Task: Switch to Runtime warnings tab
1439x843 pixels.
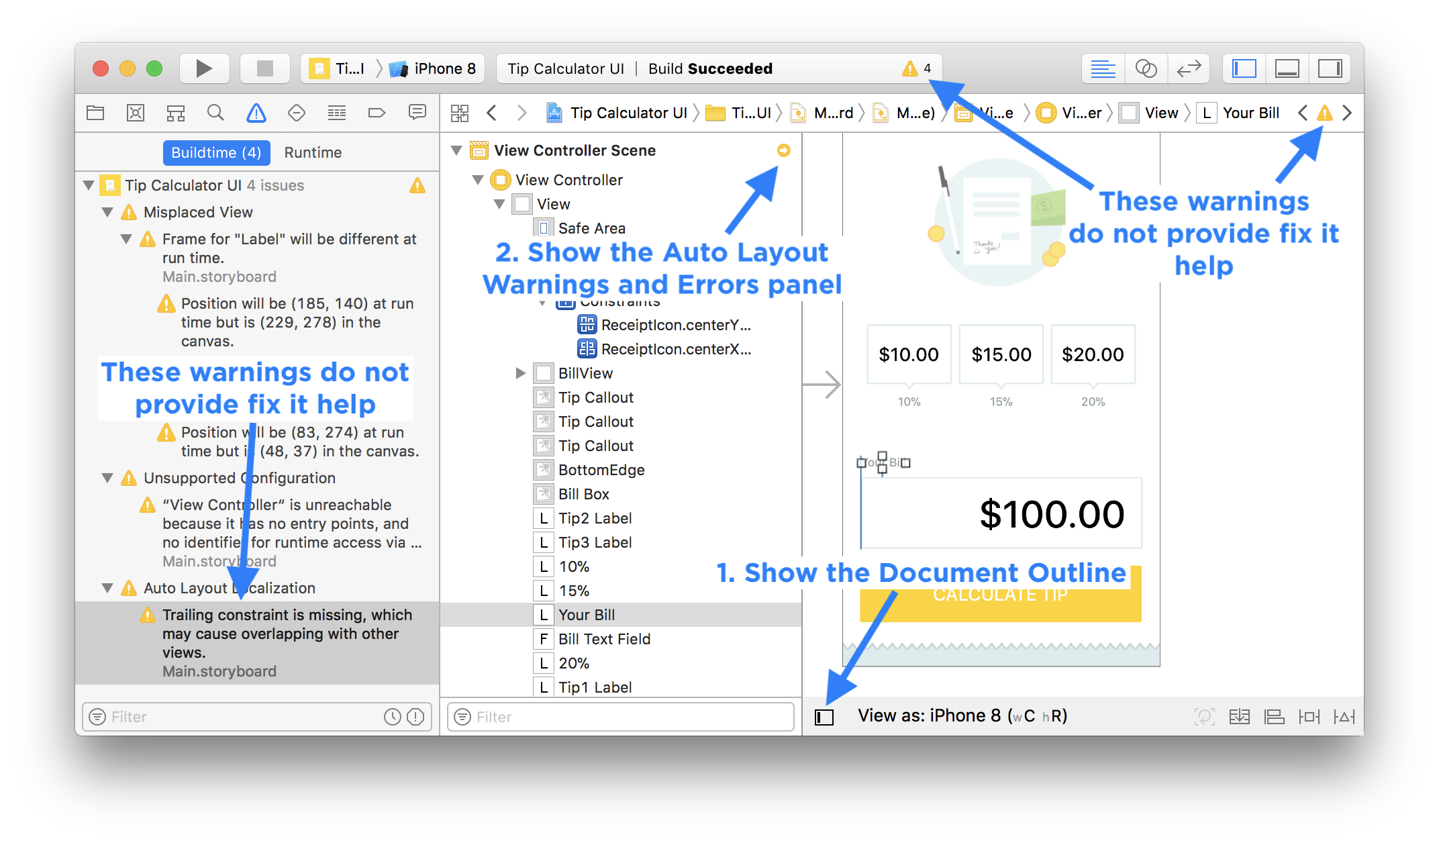Action: (x=312, y=152)
